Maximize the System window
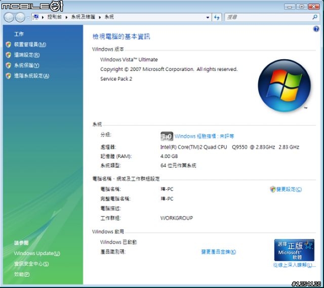This screenshot has width=324, height=288. [302, 7]
